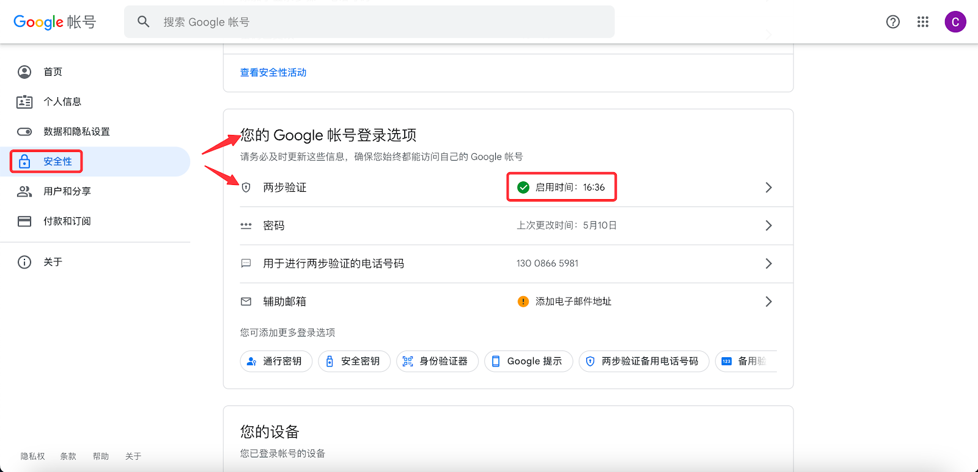Screen dimensions: 978x472
Task: Click the shield icon beside 两步验证
Action: (246, 187)
